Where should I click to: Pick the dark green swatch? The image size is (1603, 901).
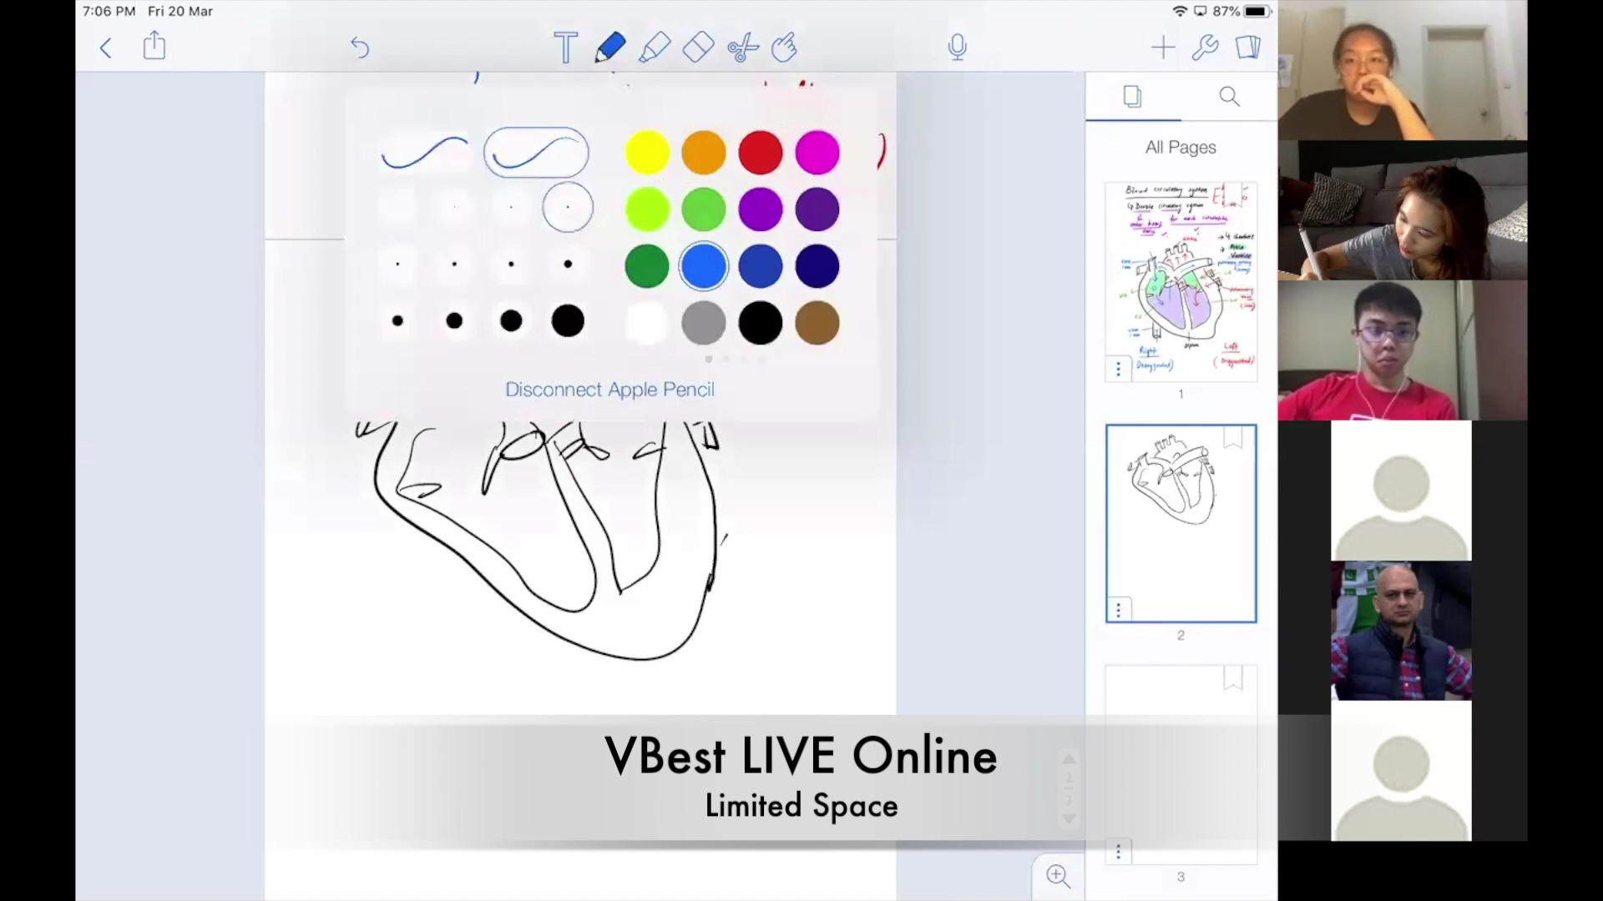(x=647, y=266)
